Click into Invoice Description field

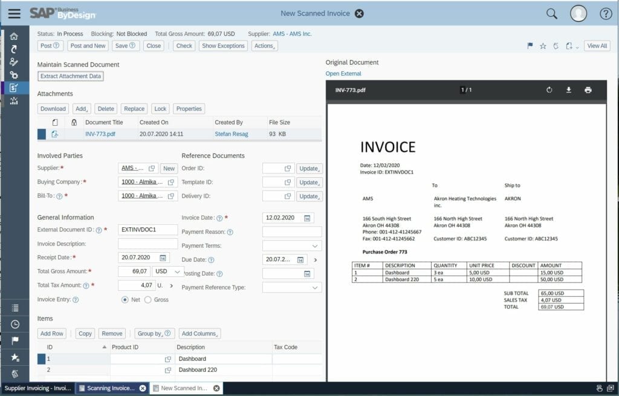tap(147, 244)
